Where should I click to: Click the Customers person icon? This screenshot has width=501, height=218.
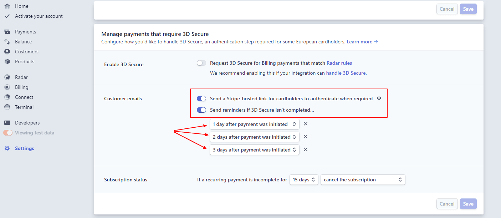7,52
